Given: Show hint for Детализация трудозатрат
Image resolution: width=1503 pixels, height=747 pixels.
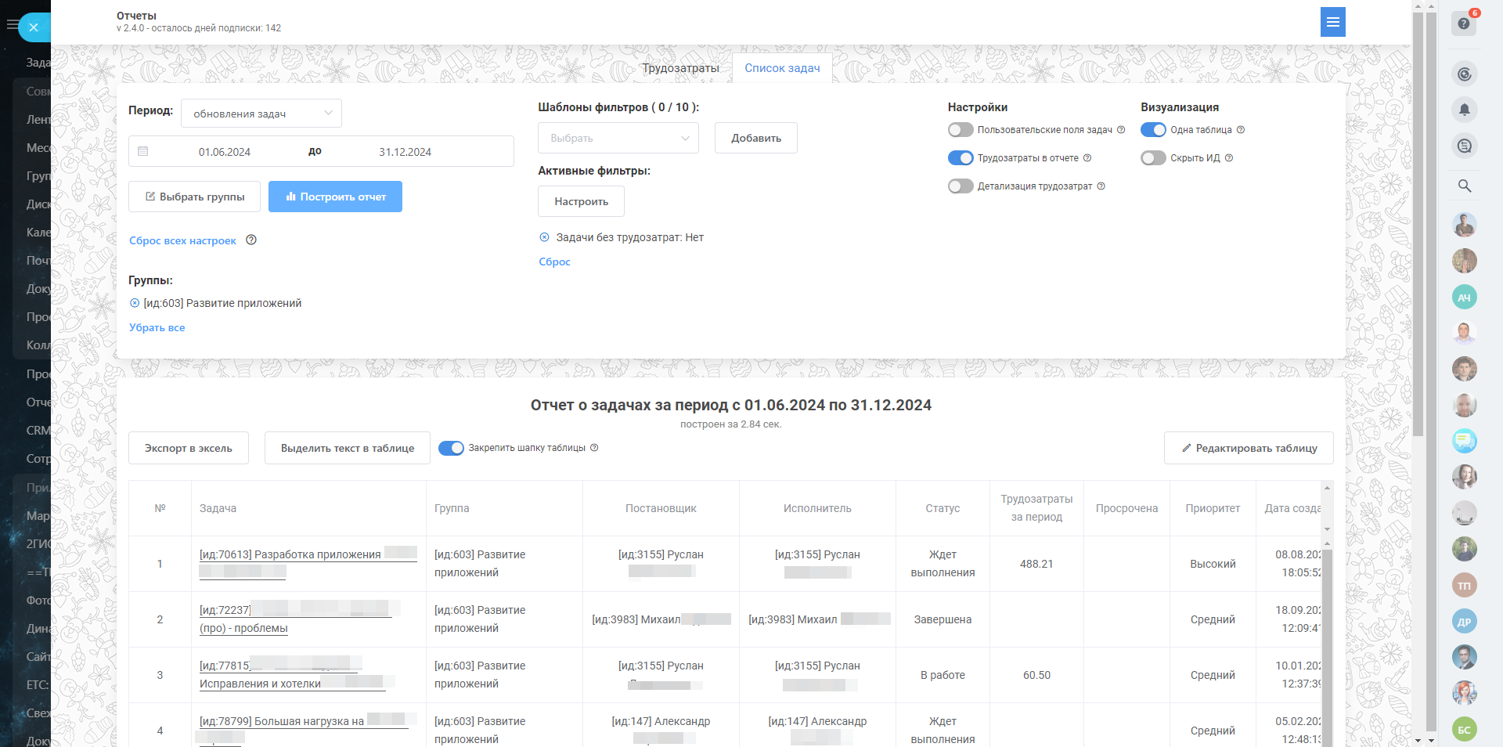Looking at the screenshot, I should pyautogui.click(x=1101, y=186).
